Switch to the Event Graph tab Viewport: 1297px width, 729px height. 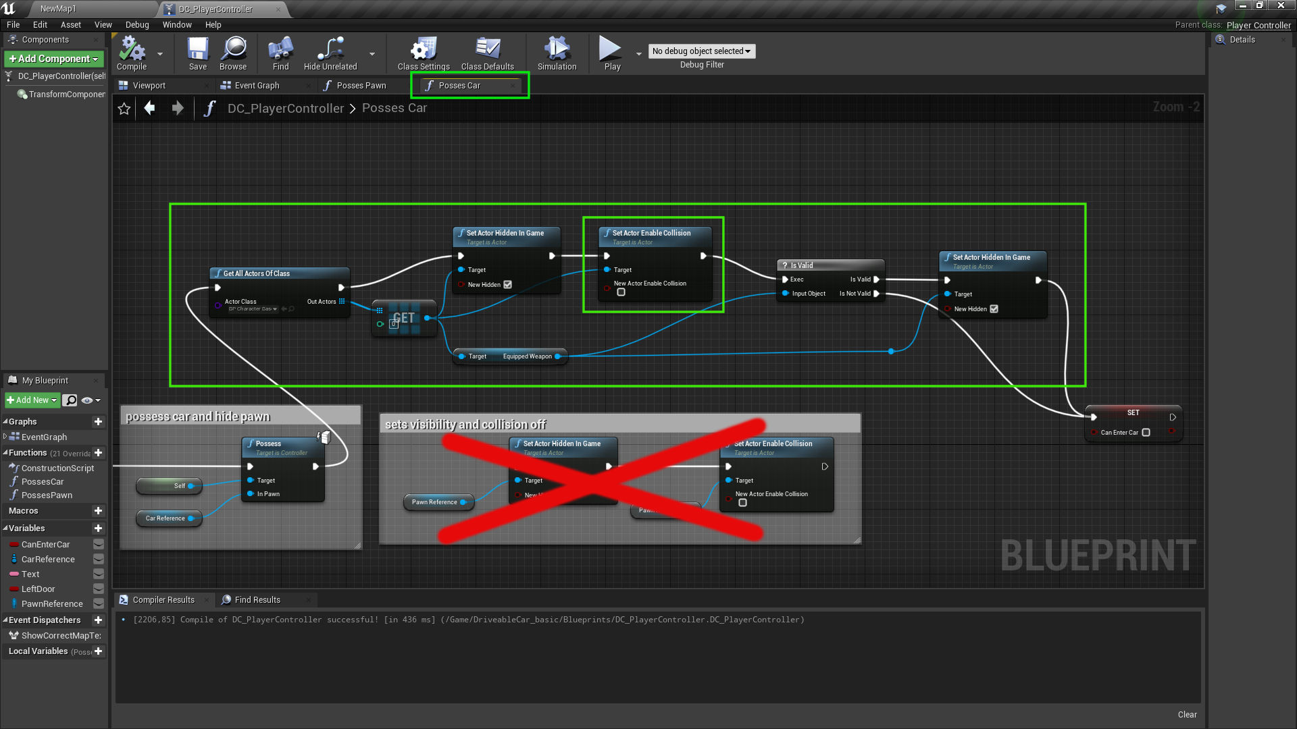click(257, 86)
